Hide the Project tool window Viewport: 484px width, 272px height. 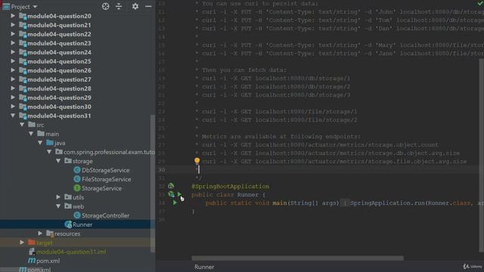click(x=148, y=7)
